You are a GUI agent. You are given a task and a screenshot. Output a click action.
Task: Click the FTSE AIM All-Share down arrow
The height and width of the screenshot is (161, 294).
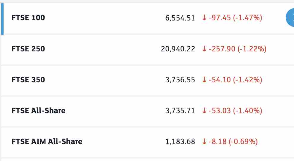[204, 142]
